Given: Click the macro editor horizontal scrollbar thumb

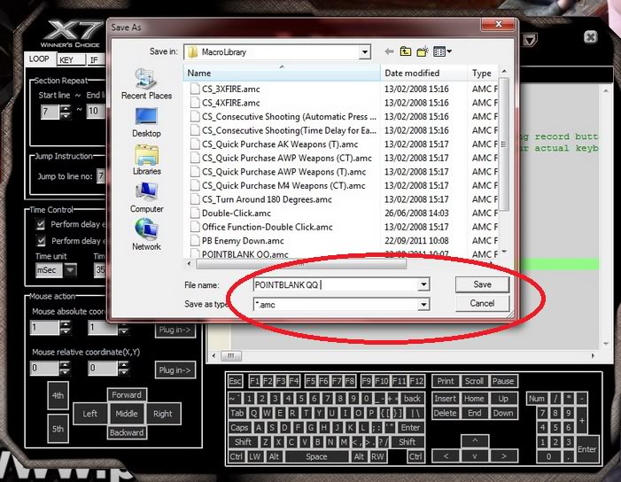Looking at the screenshot, I should coord(231,355).
